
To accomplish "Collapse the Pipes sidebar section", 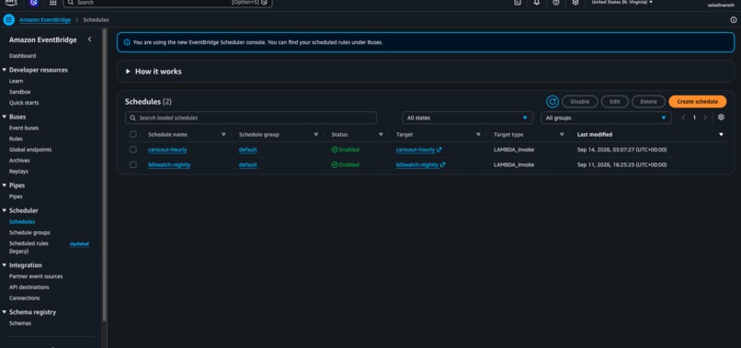I will pyautogui.click(x=5, y=185).
